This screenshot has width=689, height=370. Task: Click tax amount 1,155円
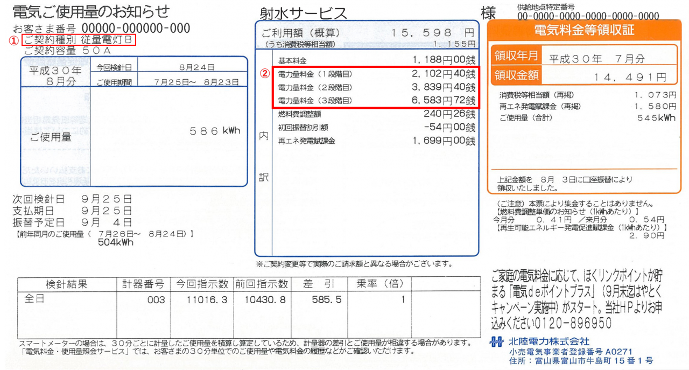454,44
